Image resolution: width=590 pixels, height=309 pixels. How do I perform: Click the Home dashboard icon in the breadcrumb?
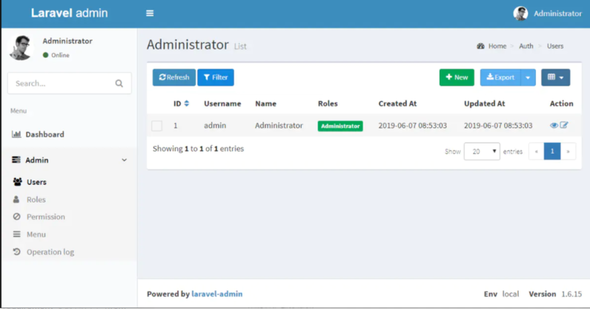[480, 46]
